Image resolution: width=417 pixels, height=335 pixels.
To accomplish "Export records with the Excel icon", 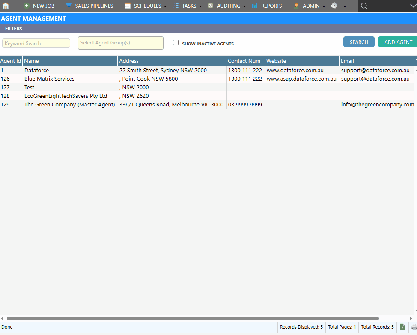I will pyautogui.click(x=402, y=327).
